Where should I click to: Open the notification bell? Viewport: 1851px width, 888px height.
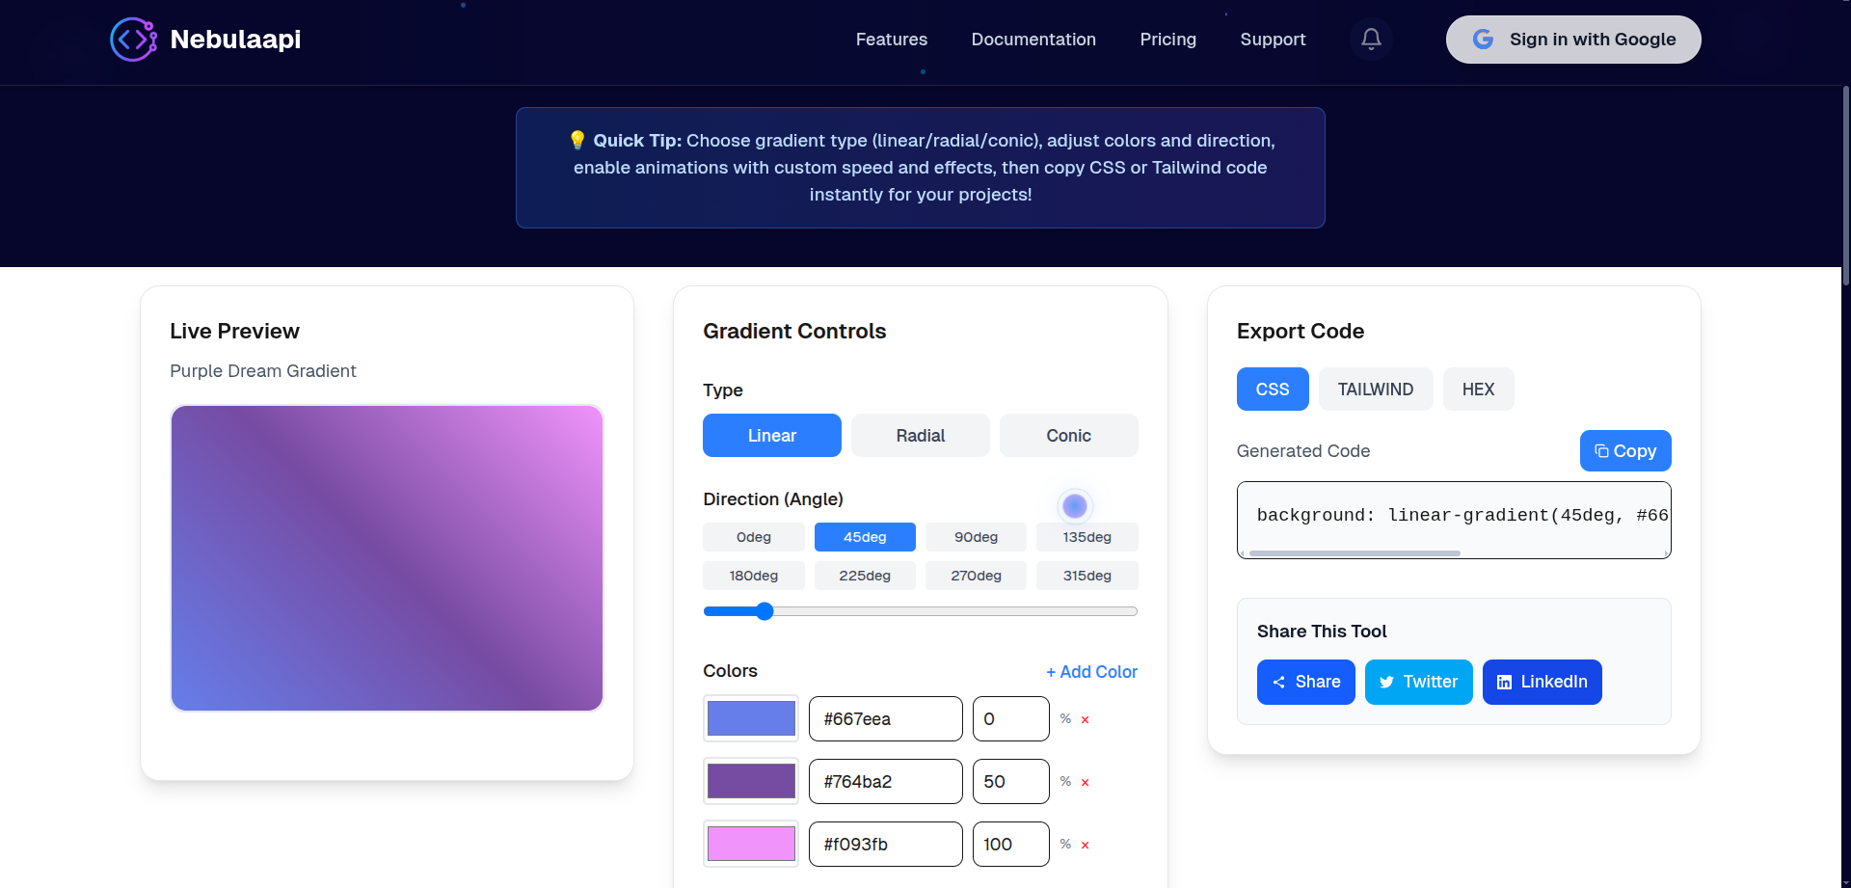[1370, 39]
